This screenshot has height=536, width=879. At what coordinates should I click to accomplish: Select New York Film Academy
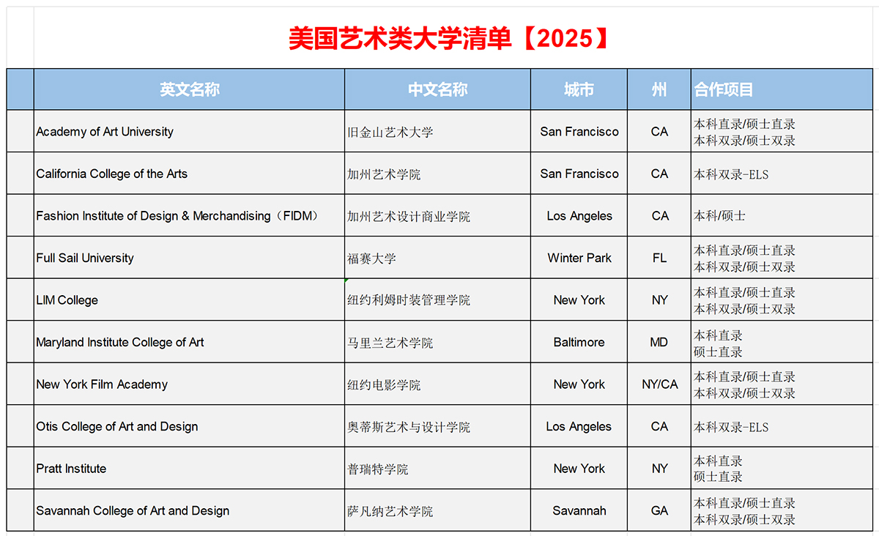pyautogui.click(x=101, y=384)
